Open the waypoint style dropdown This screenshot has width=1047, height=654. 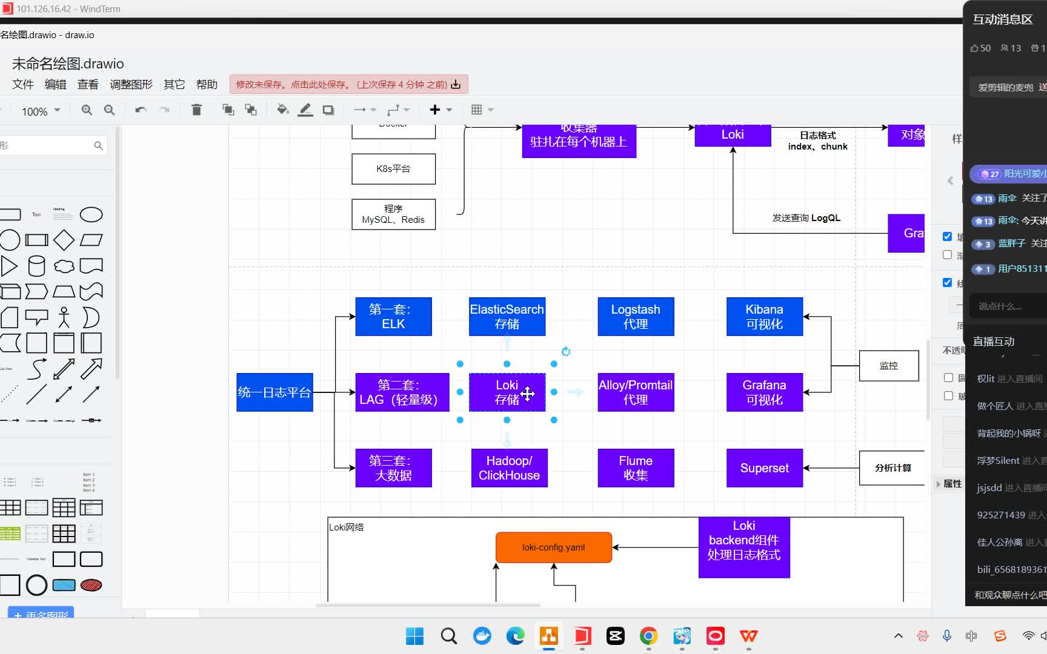(x=398, y=110)
